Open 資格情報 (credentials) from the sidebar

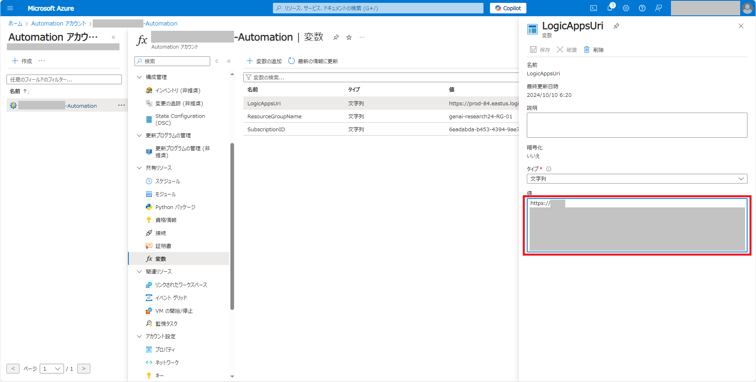[x=166, y=220]
